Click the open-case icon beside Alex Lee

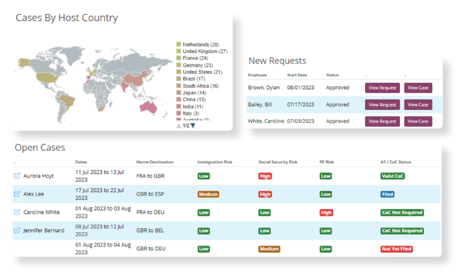pyautogui.click(x=17, y=194)
